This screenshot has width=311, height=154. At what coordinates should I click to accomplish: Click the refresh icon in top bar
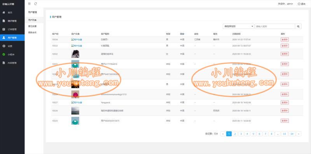tap(35, 4)
